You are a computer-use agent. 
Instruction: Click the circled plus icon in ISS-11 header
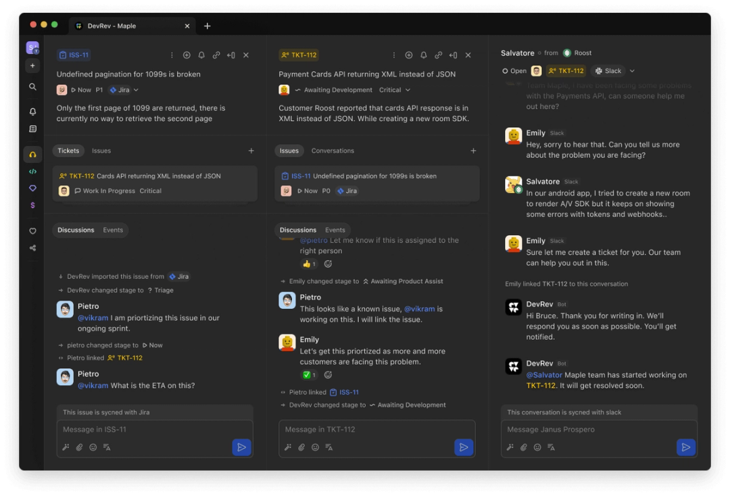click(x=187, y=55)
